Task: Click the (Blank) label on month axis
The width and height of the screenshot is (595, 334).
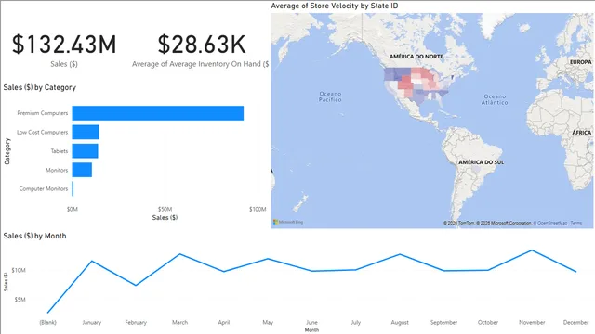Action: click(47, 323)
